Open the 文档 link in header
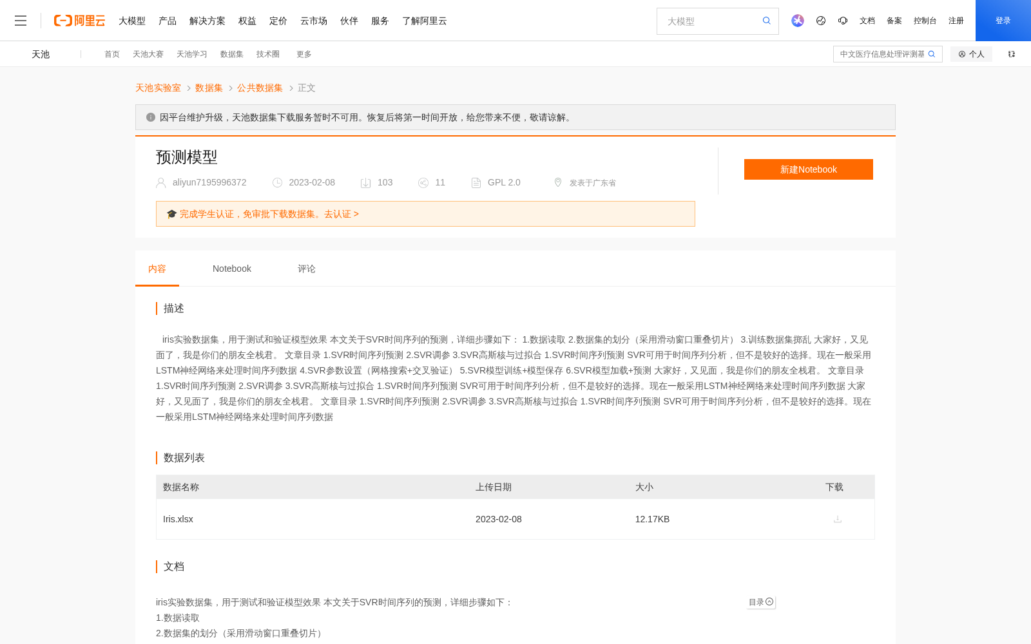This screenshot has width=1031, height=644. (867, 21)
